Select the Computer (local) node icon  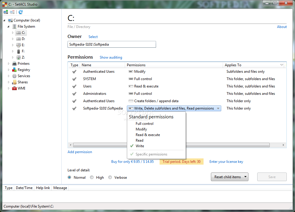pyautogui.click(x=10, y=20)
